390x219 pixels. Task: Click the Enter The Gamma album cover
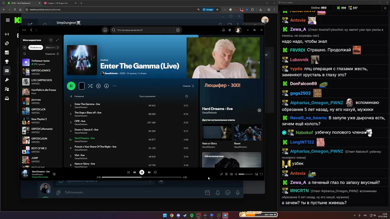[82, 60]
